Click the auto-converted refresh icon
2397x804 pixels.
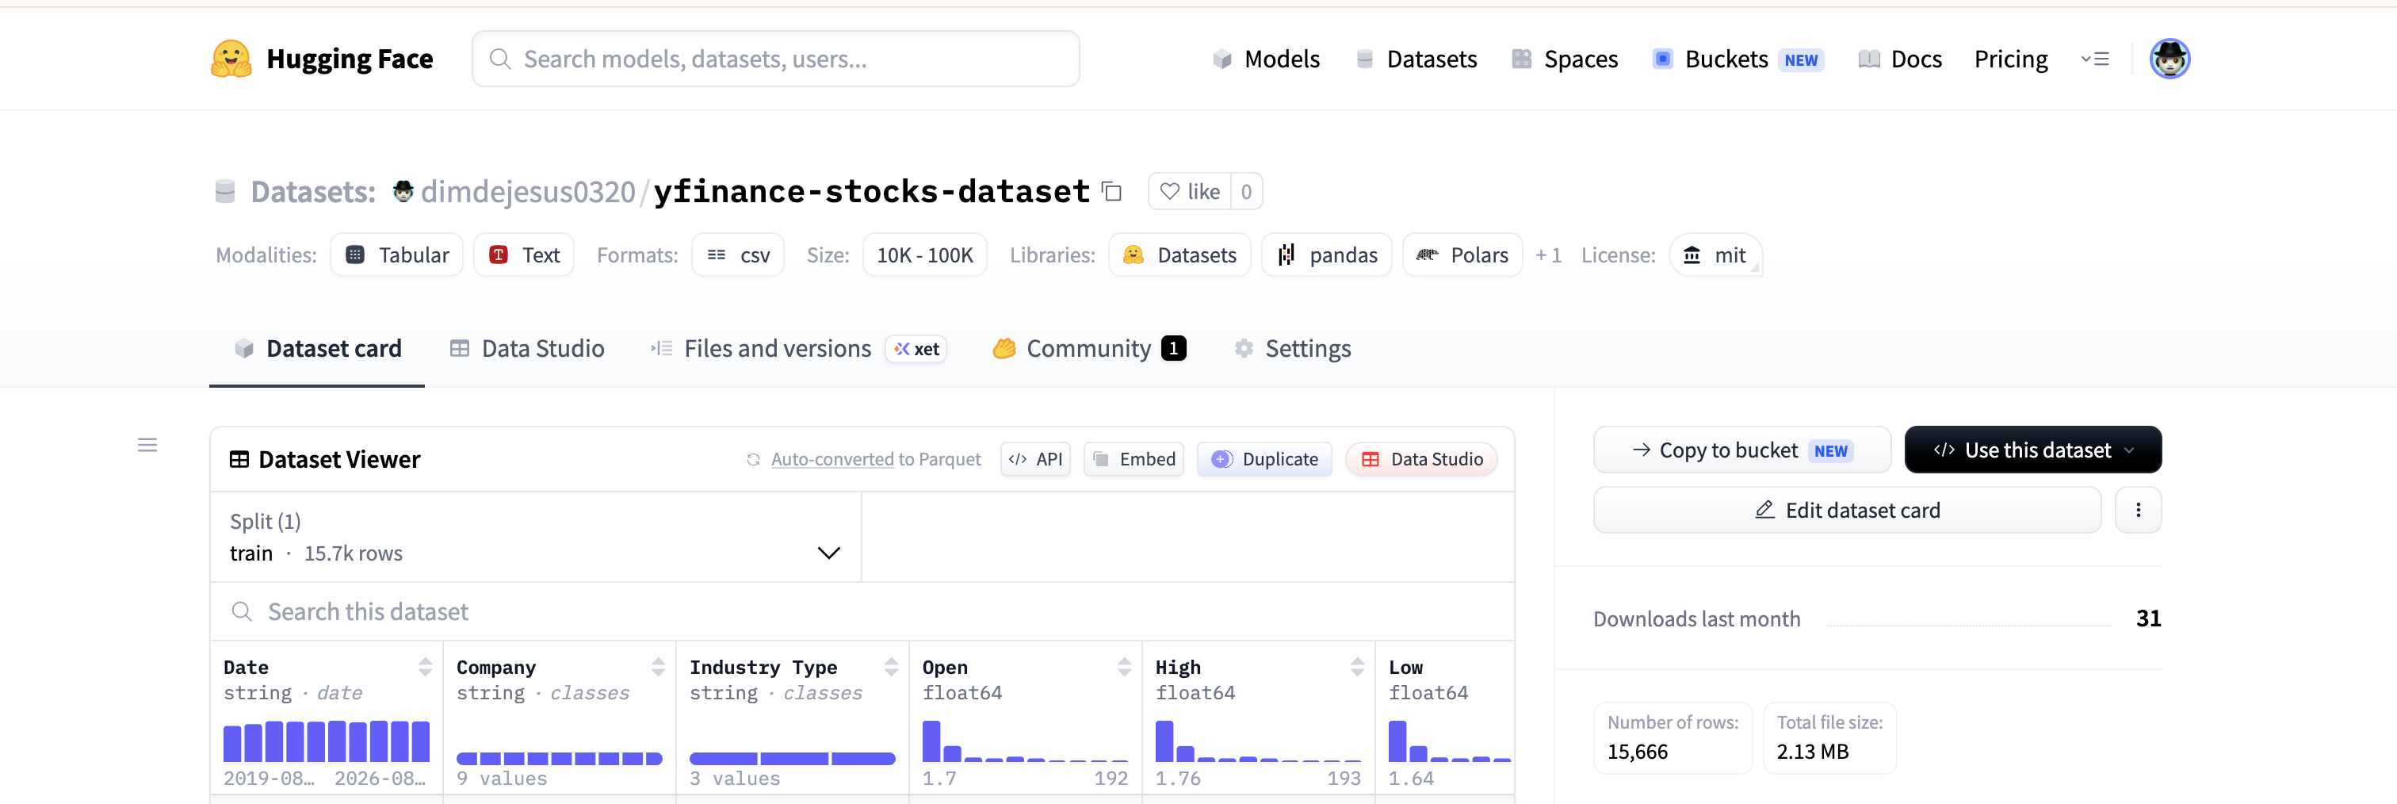(753, 459)
